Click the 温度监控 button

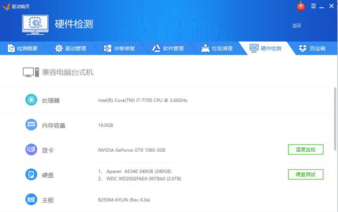[x=306, y=150]
